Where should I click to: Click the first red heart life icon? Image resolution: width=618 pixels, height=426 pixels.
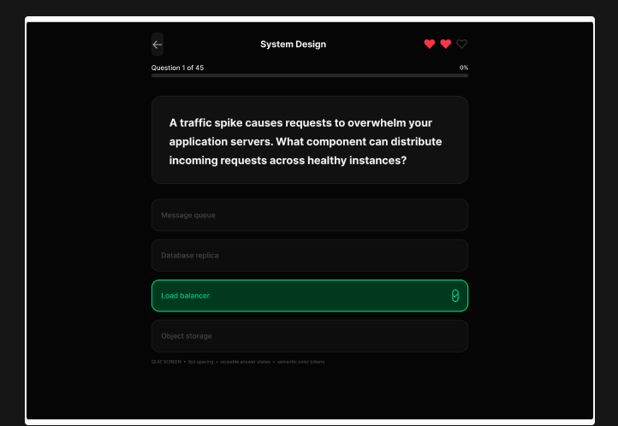(x=430, y=44)
